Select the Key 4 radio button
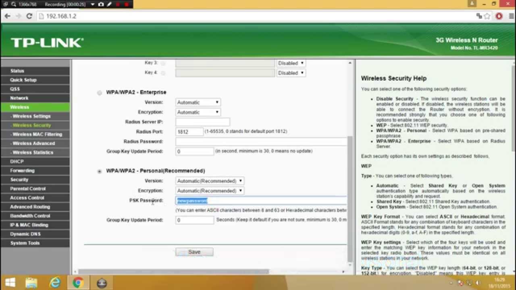Screen dimensions: 516x290 coord(163,73)
